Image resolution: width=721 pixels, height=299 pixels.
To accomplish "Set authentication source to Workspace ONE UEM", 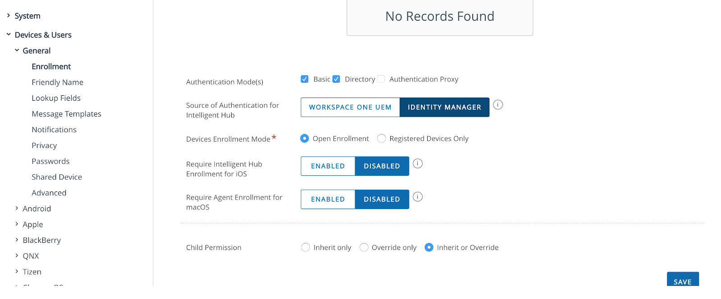I will click(350, 107).
